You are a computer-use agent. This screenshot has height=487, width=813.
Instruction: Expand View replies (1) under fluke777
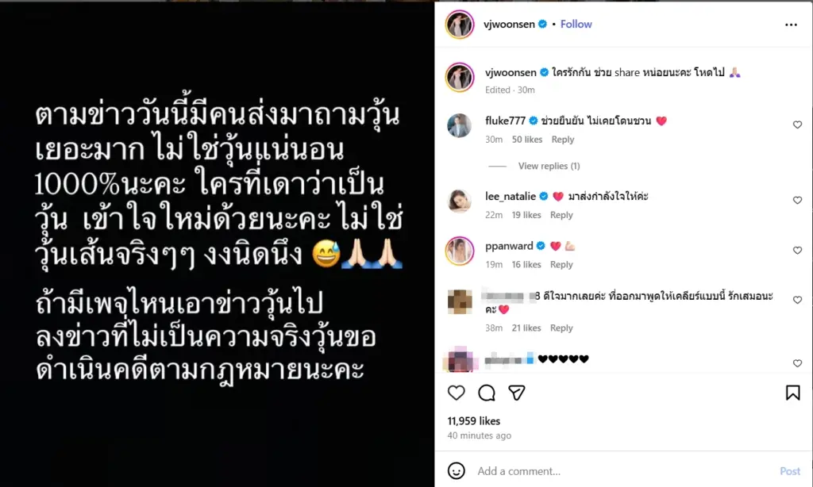549,166
